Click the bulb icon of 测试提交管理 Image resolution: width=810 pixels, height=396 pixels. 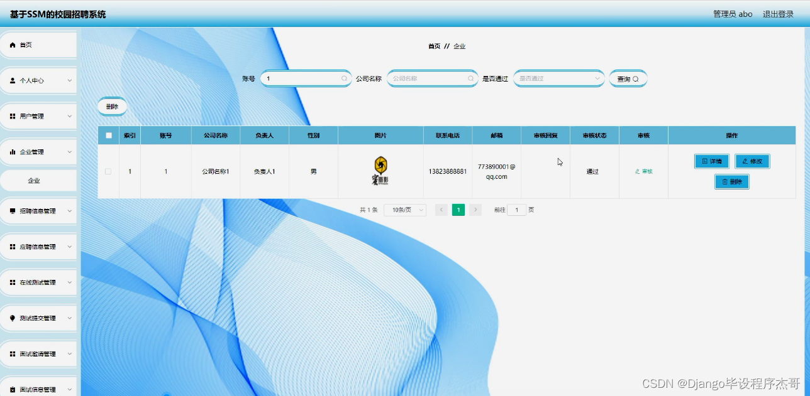tap(13, 319)
